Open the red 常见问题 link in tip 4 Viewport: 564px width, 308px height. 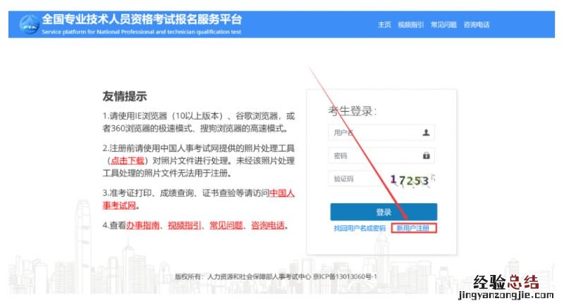click(x=226, y=226)
